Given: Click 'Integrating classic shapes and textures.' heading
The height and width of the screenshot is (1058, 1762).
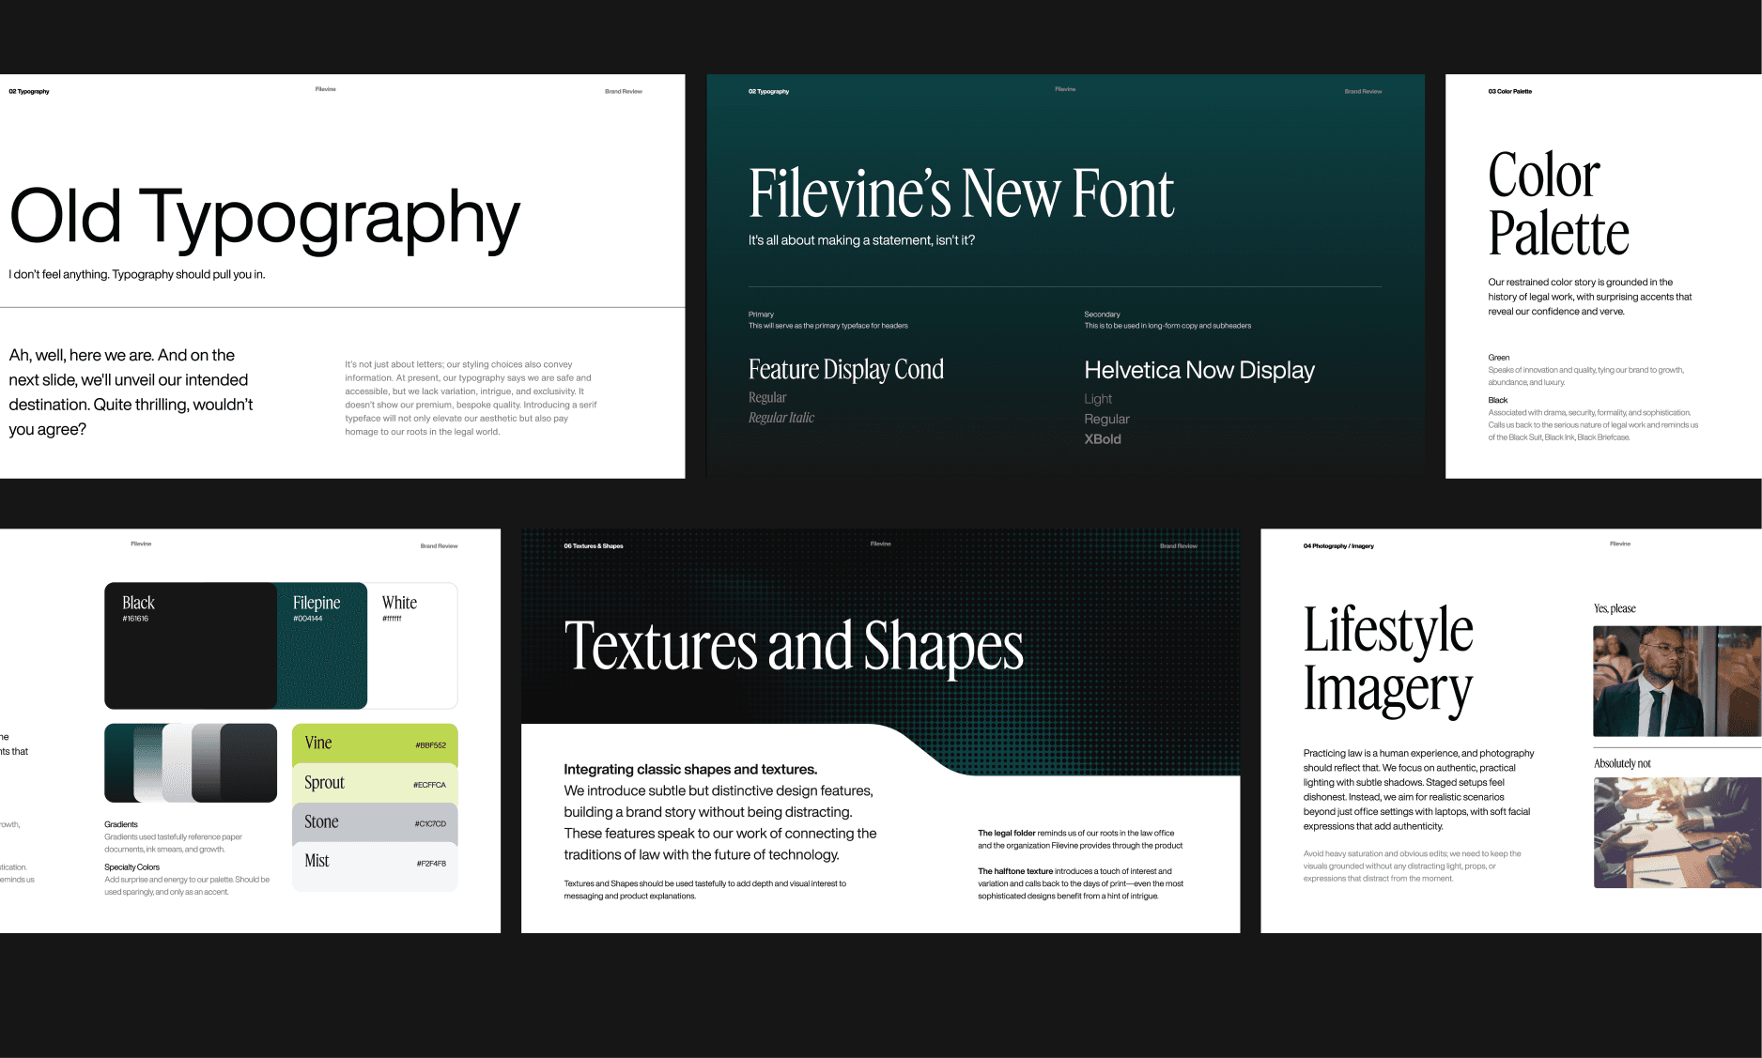Looking at the screenshot, I should [x=690, y=770].
